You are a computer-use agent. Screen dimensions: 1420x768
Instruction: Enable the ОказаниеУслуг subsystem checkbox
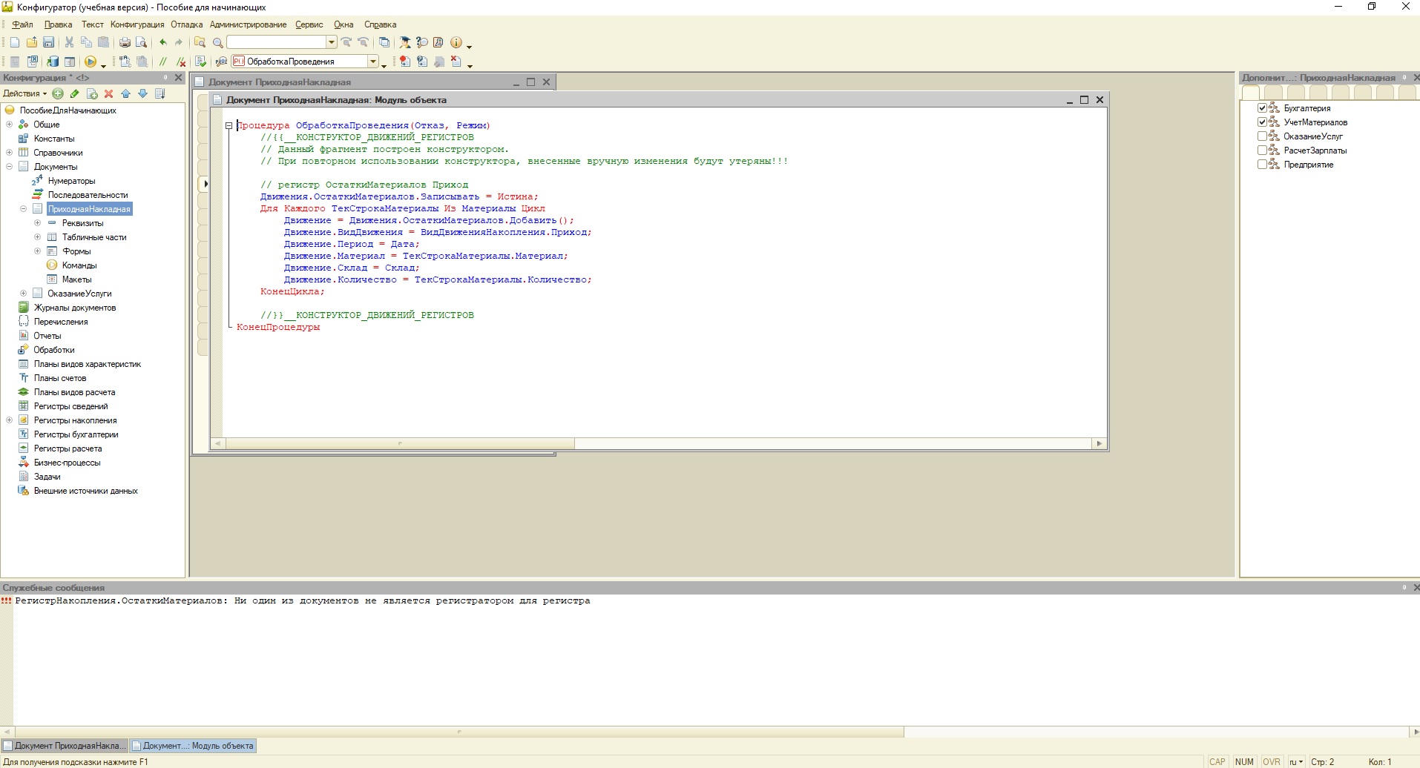[x=1262, y=136]
